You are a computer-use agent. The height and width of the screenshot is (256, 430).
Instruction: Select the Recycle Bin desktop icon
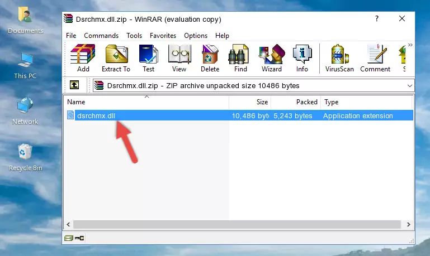click(26, 157)
